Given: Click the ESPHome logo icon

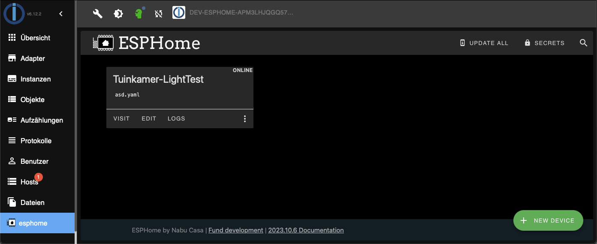Looking at the screenshot, I should (103, 43).
